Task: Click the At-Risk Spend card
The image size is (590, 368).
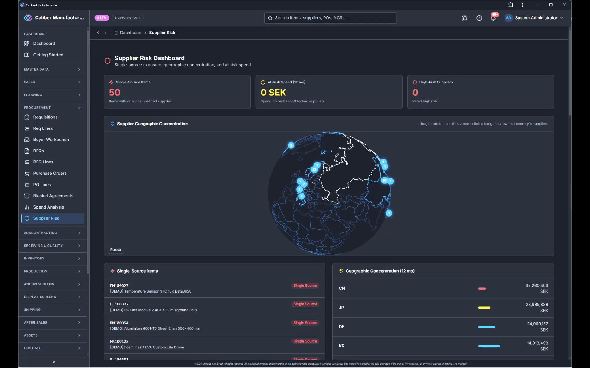Action: pyautogui.click(x=329, y=92)
